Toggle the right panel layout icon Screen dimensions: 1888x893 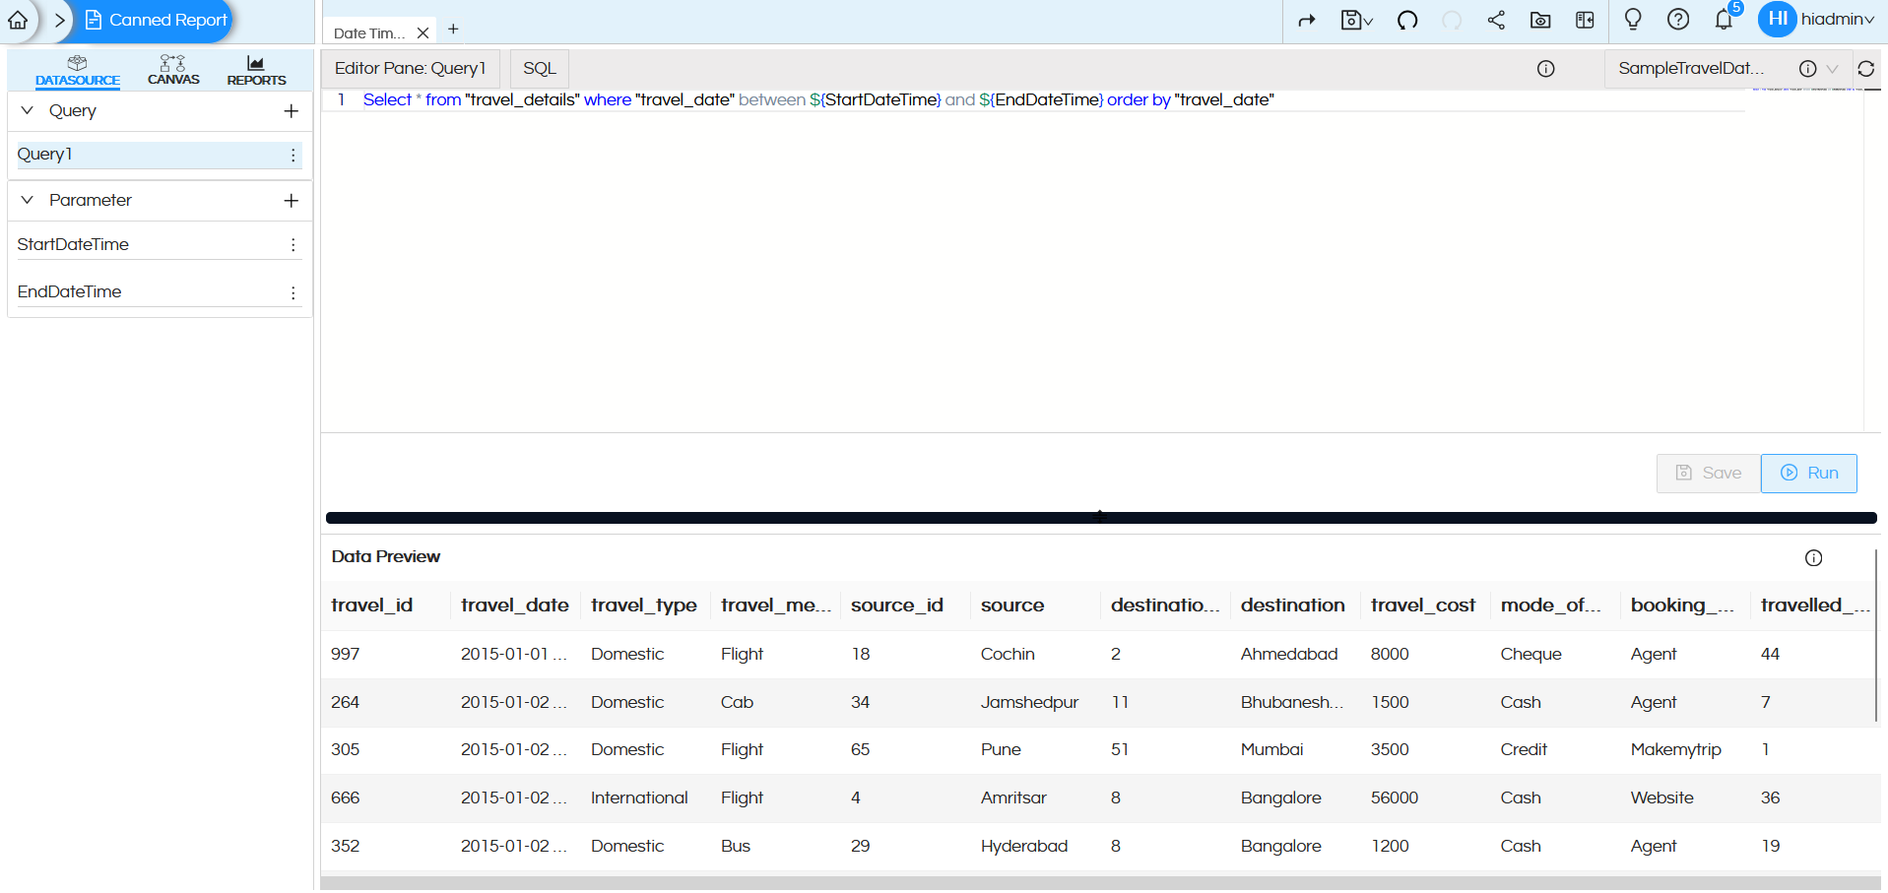(1585, 20)
